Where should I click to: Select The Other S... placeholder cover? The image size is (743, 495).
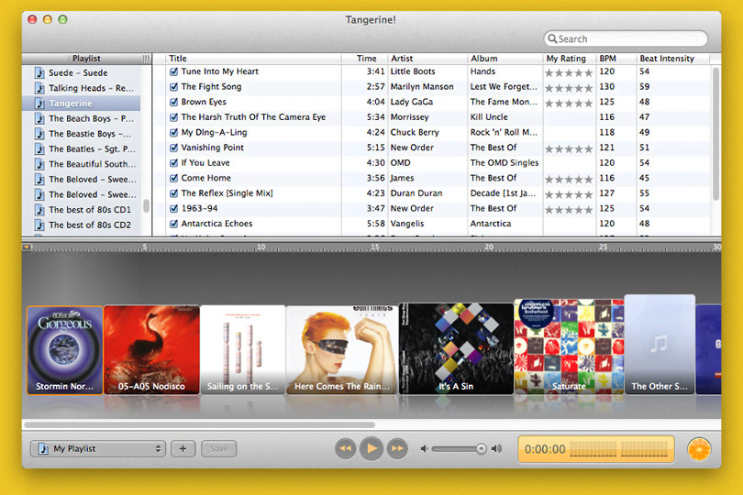[660, 345]
